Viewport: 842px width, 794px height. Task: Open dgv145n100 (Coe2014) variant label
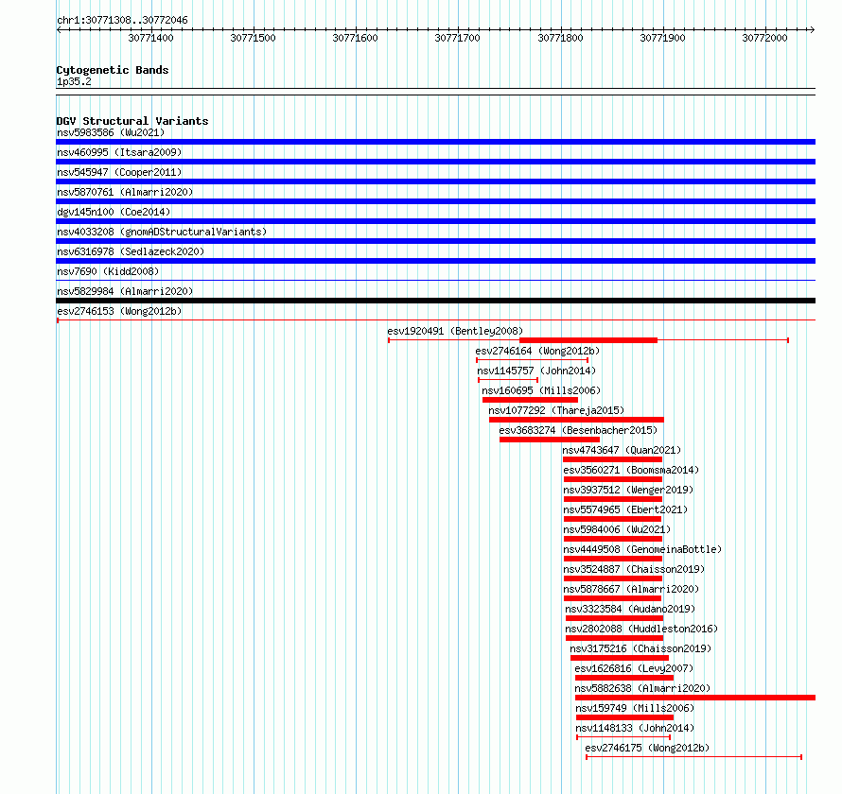pyautogui.click(x=114, y=212)
